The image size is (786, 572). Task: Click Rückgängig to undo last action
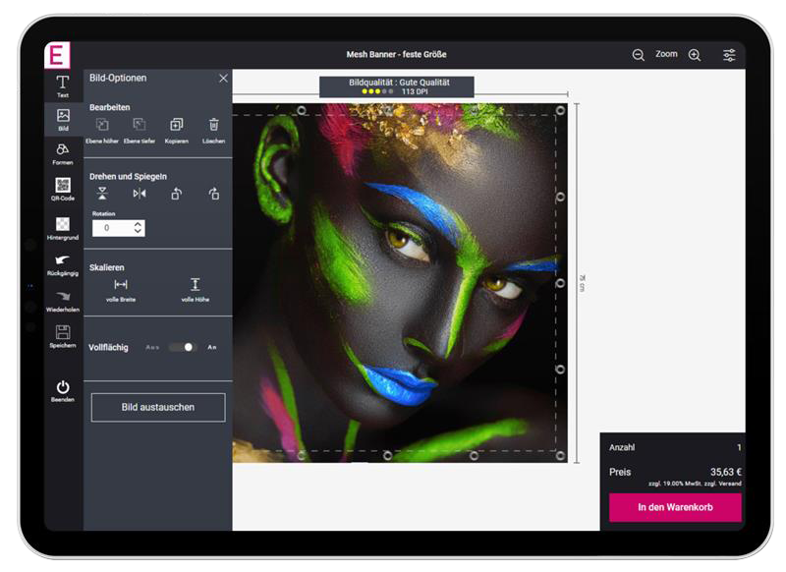click(x=63, y=263)
